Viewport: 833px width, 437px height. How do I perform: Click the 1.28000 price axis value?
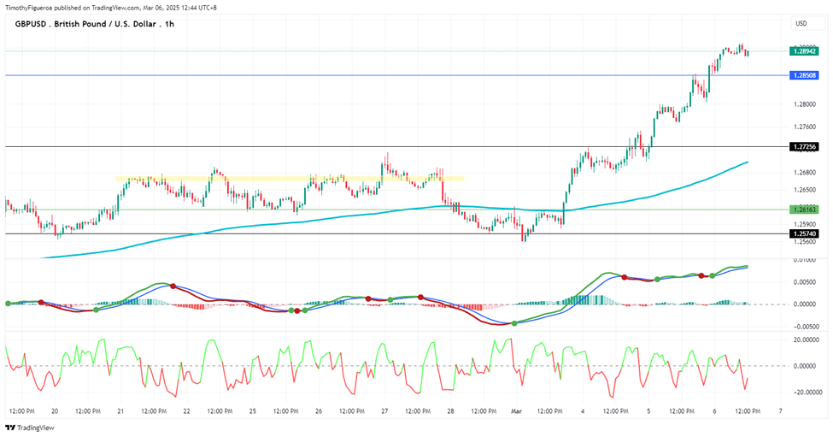804,104
